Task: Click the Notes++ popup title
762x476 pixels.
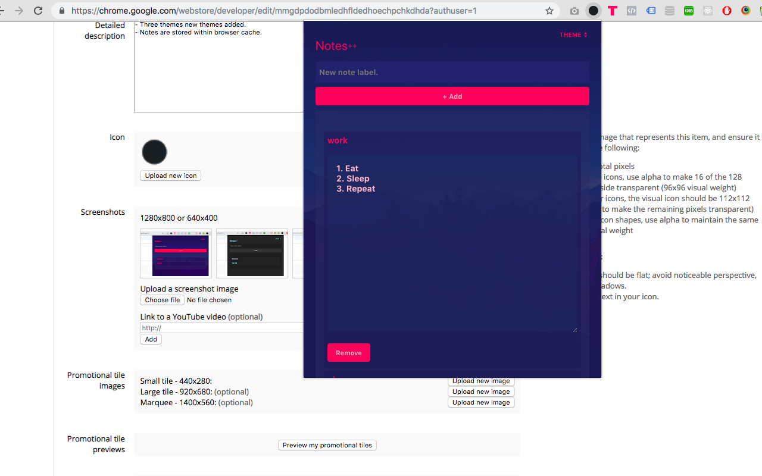Action: pos(336,46)
